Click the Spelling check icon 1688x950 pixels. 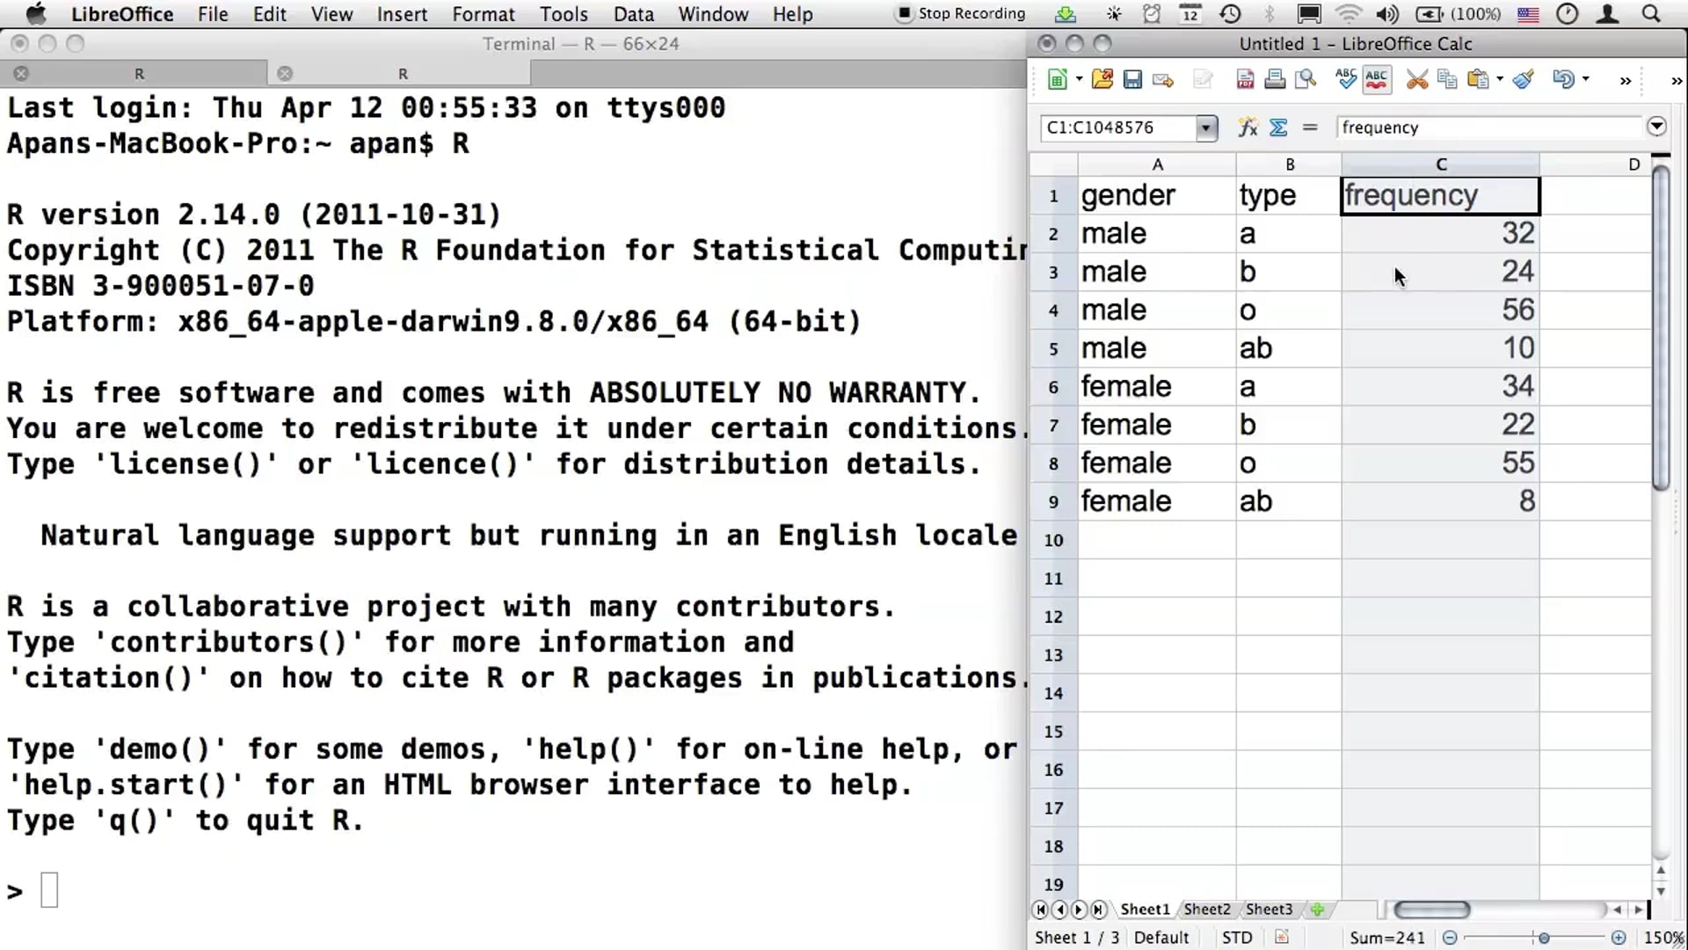tap(1345, 80)
